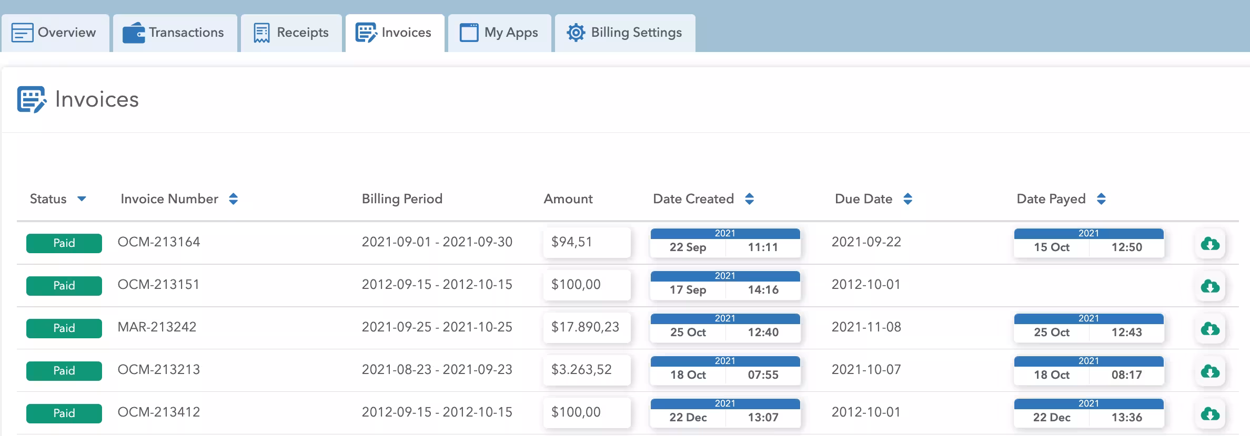Screen dimensions: 1250x436
Task: Click download icon for invoice MAR-213242
Action: (1210, 329)
